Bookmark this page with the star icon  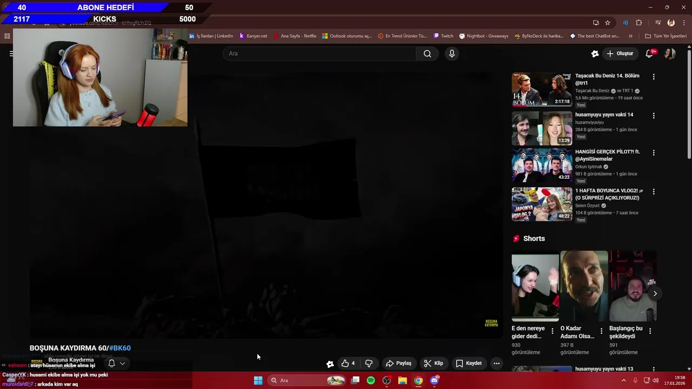(x=608, y=23)
